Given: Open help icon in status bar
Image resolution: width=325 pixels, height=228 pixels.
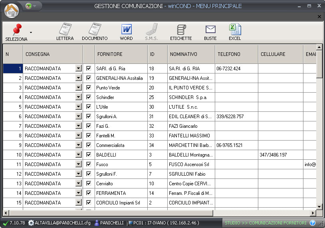Looking at the screenshot, I should click(313, 223).
